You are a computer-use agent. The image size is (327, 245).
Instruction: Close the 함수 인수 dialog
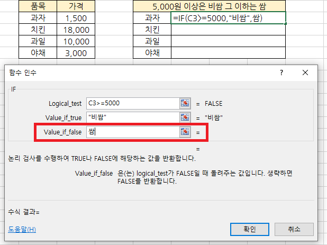click(x=305, y=72)
